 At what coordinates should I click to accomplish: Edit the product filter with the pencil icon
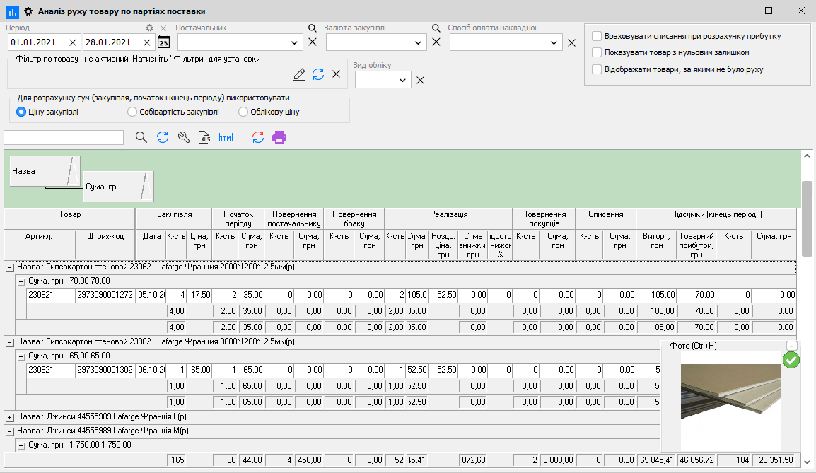299,74
